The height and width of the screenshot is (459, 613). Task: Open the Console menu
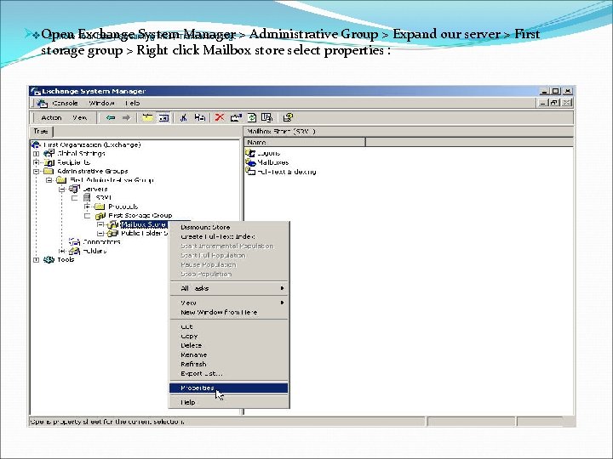pyautogui.click(x=65, y=103)
